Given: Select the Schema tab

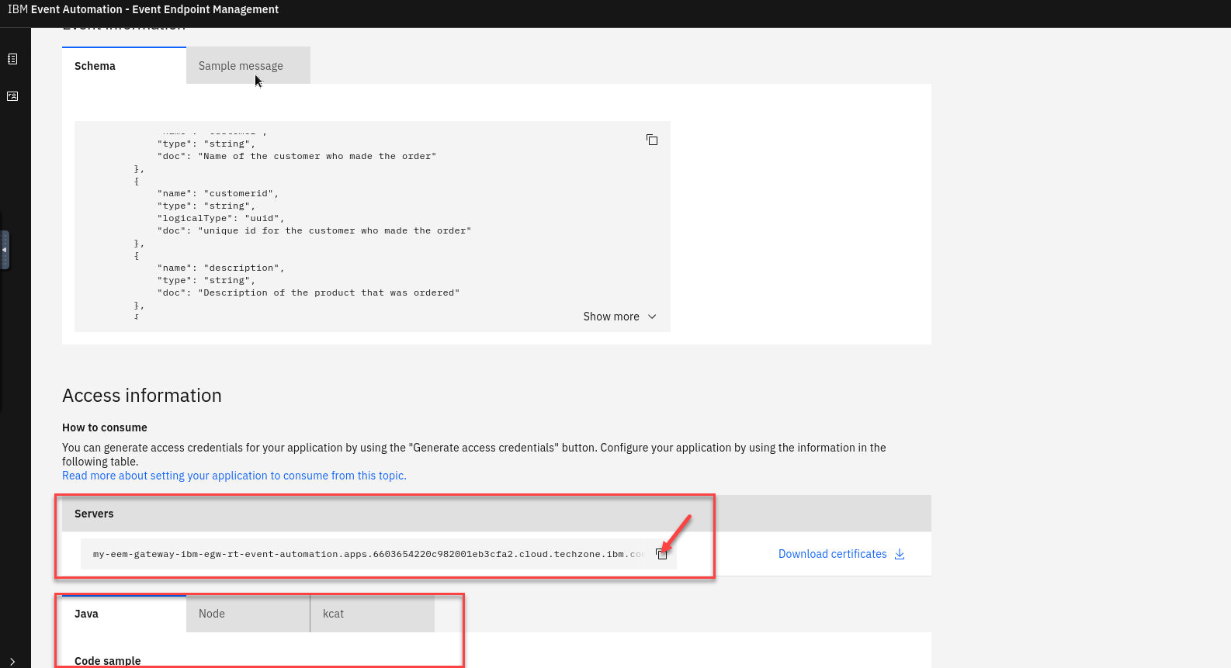Looking at the screenshot, I should tap(95, 66).
